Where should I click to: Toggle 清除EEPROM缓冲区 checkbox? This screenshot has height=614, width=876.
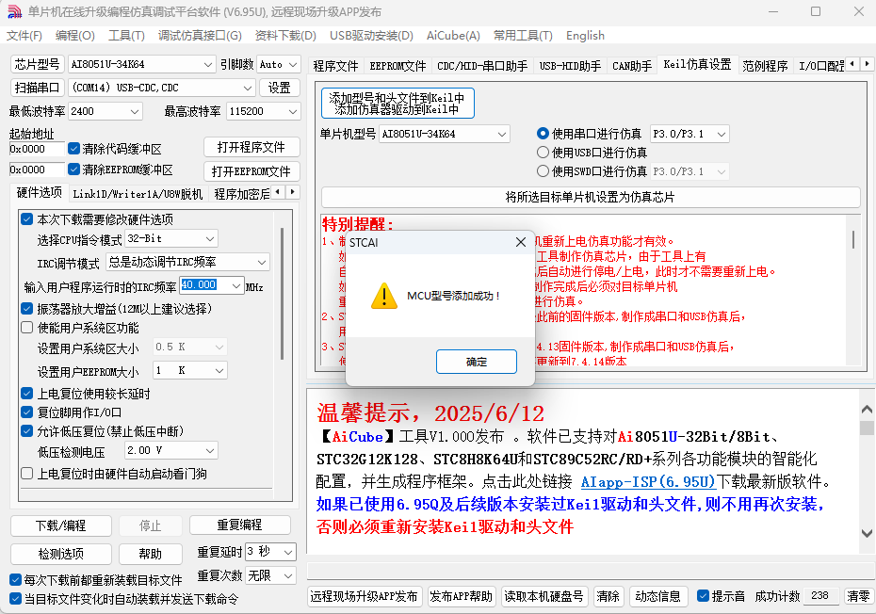(73, 170)
